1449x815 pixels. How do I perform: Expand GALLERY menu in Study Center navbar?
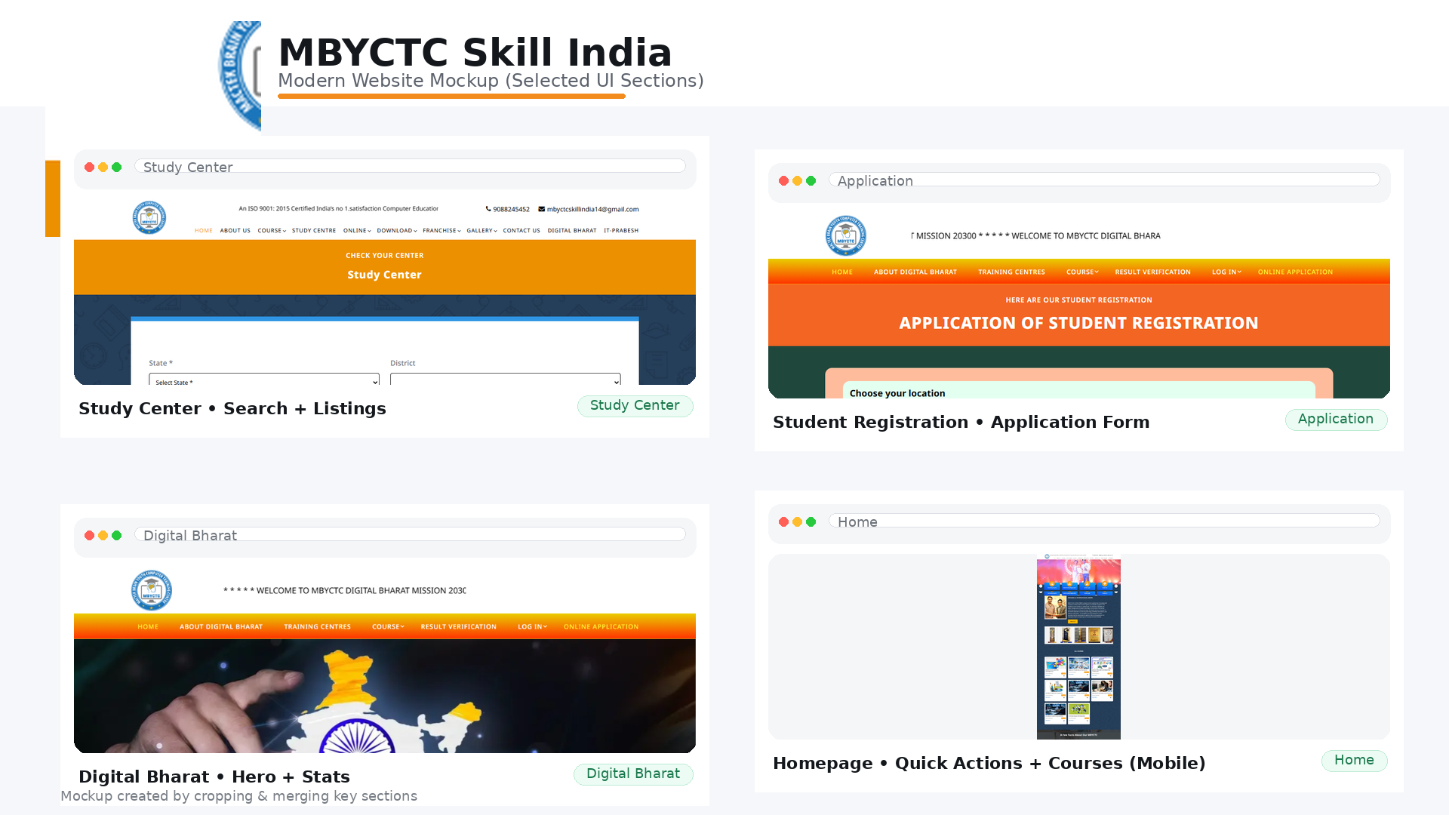click(x=481, y=231)
